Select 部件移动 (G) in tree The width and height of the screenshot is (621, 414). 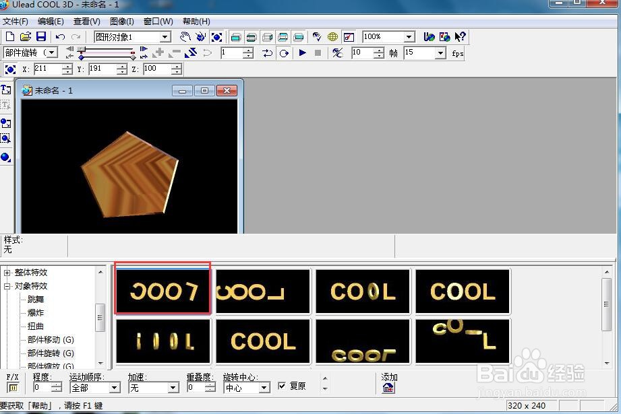tap(51, 340)
